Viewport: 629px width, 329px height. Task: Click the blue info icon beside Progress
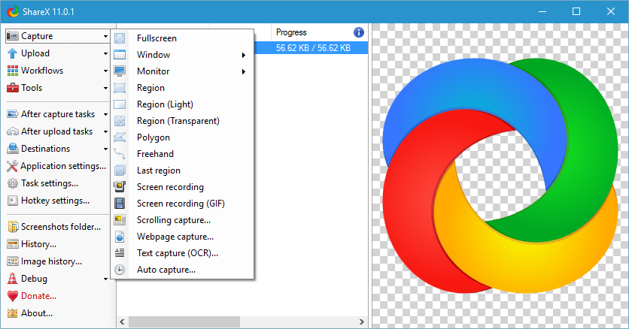(x=359, y=32)
